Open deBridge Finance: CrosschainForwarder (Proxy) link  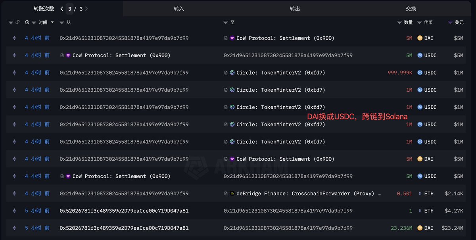(x=309, y=194)
